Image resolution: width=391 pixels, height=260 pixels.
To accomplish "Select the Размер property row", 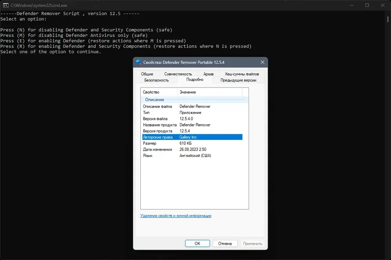I will coord(192,143).
